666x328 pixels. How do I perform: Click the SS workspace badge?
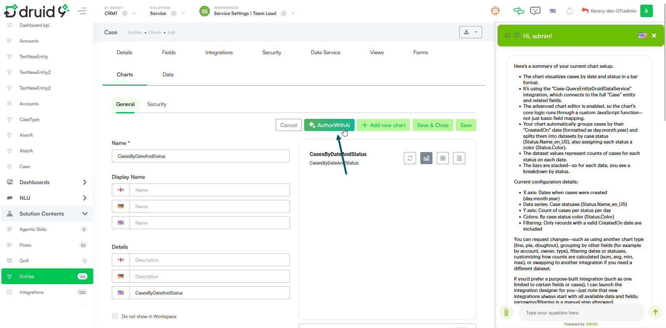[204, 11]
